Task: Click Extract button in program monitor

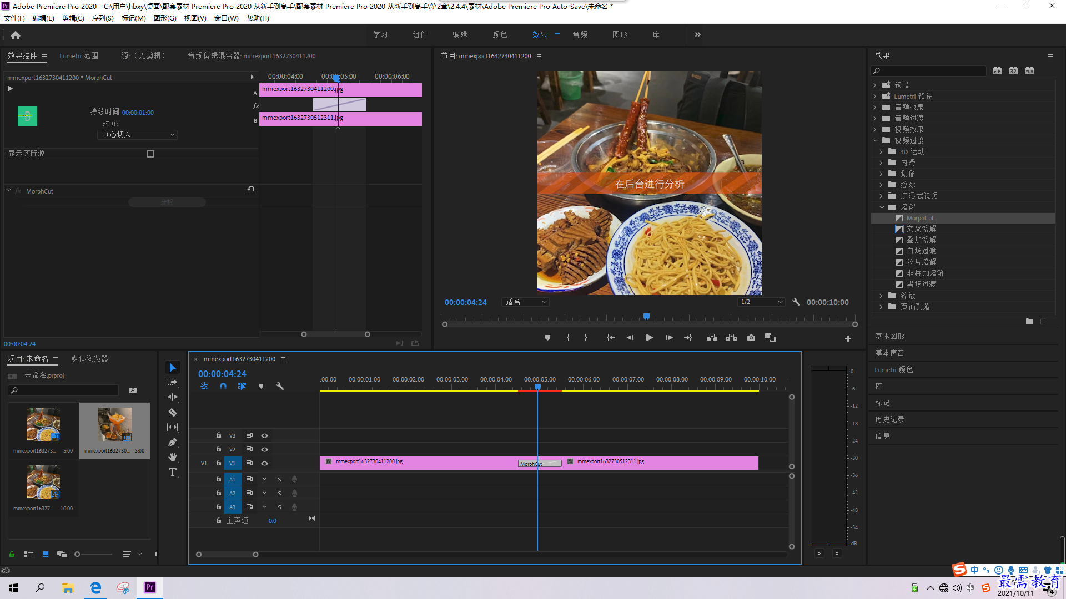Action: 731,338
